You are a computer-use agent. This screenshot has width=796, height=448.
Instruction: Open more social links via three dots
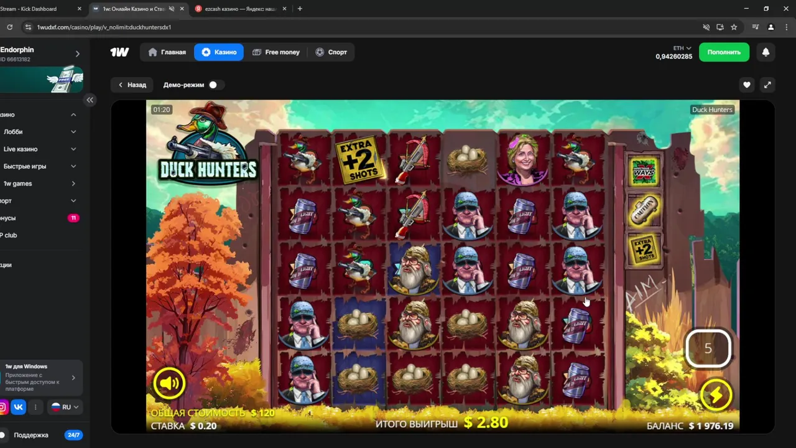[x=35, y=407]
